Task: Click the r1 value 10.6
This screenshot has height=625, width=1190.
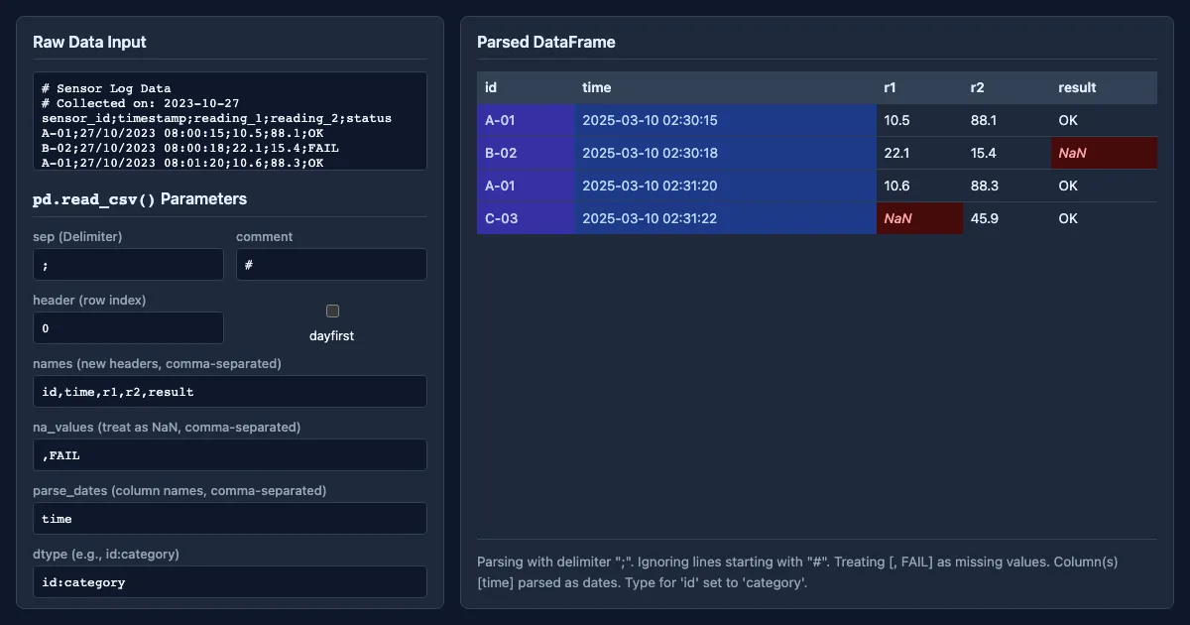Action: pyautogui.click(x=919, y=186)
